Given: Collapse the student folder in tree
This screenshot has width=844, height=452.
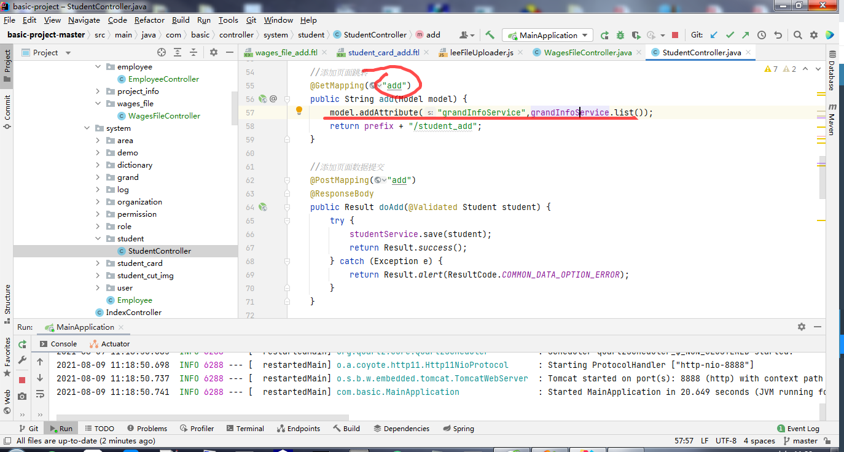Looking at the screenshot, I should [x=98, y=238].
